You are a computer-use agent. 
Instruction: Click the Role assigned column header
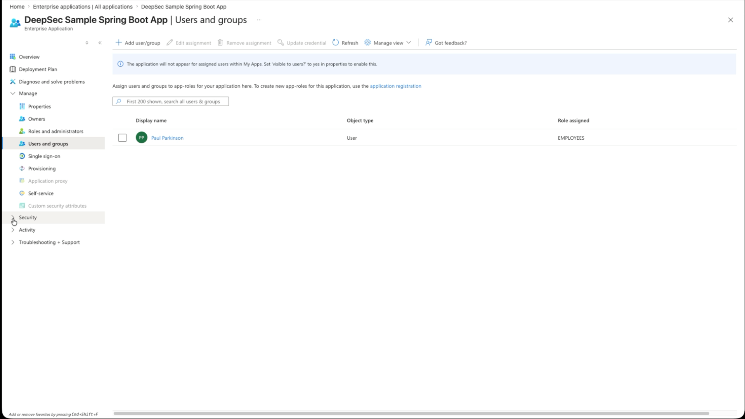pos(573,120)
